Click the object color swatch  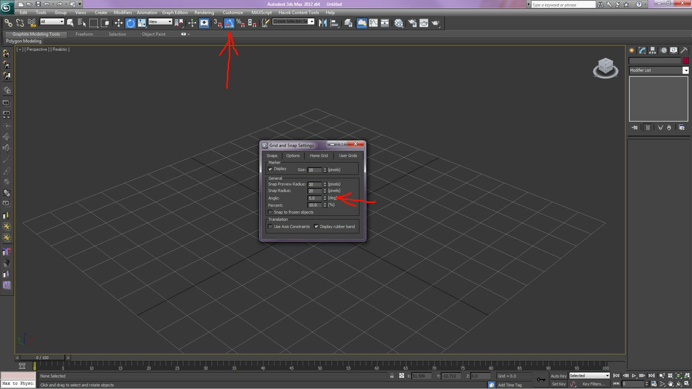pyautogui.click(x=686, y=61)
